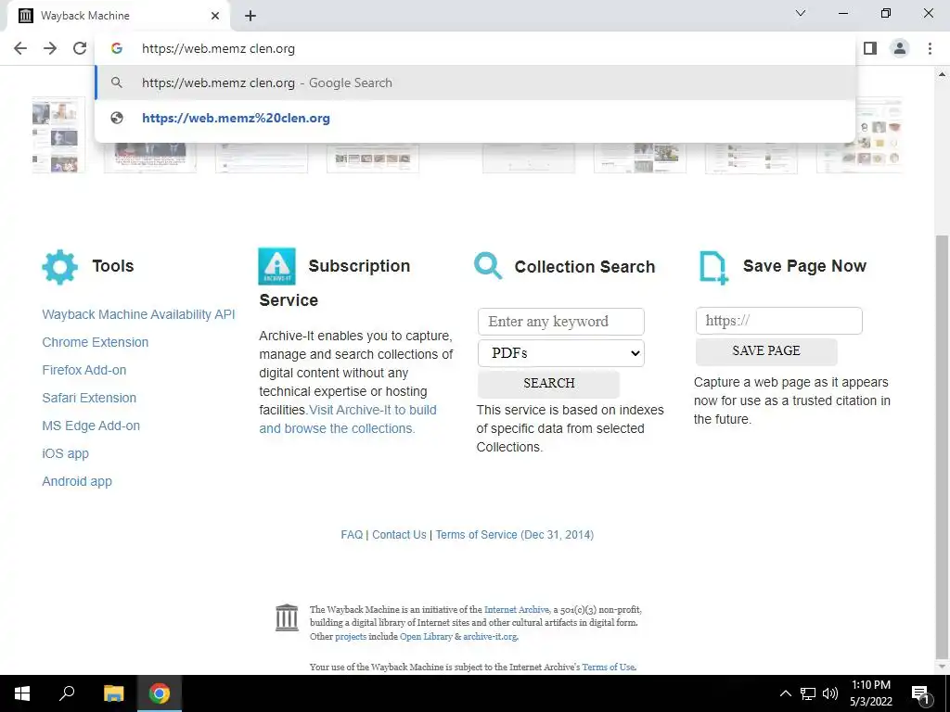
Task: Focus the https:// Save Page field
Action: pos(779,320)
